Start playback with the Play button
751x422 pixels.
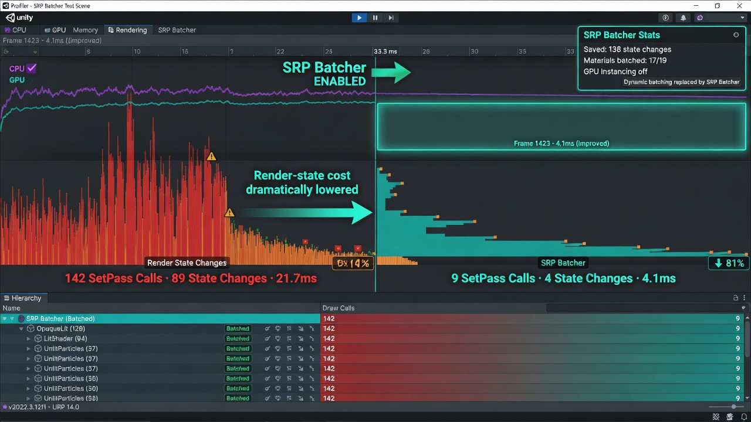tap(359, 18)
